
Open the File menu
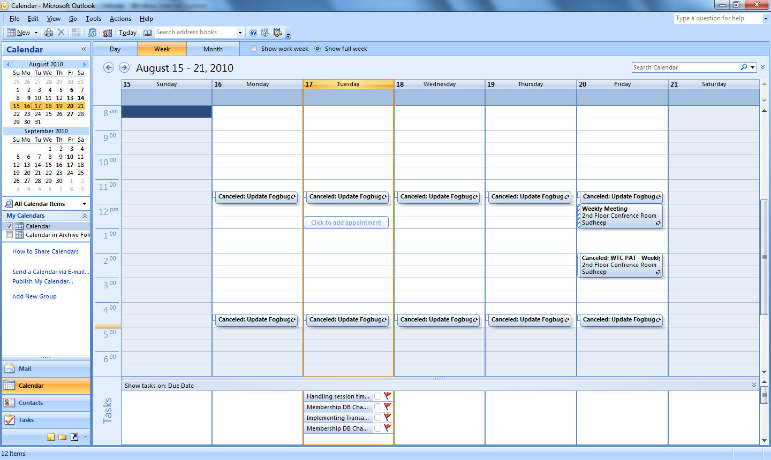14,19
